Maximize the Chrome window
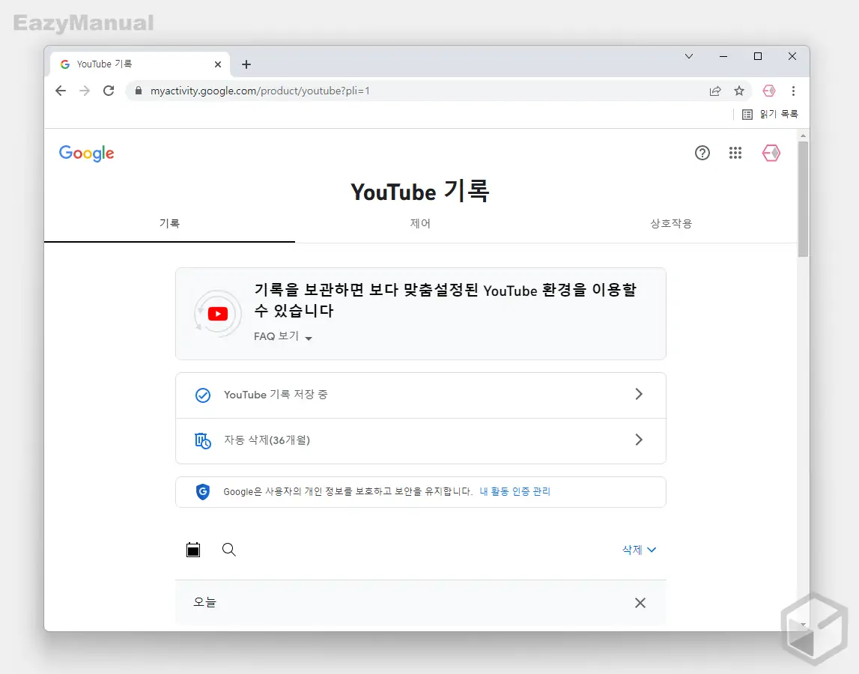859x674 pixels. 758,56
